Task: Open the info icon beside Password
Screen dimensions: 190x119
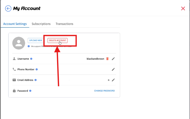Action: click(x=30, y=91)
